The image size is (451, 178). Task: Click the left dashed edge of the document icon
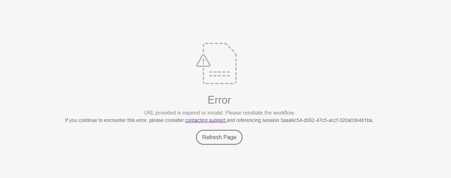(203, 76)
